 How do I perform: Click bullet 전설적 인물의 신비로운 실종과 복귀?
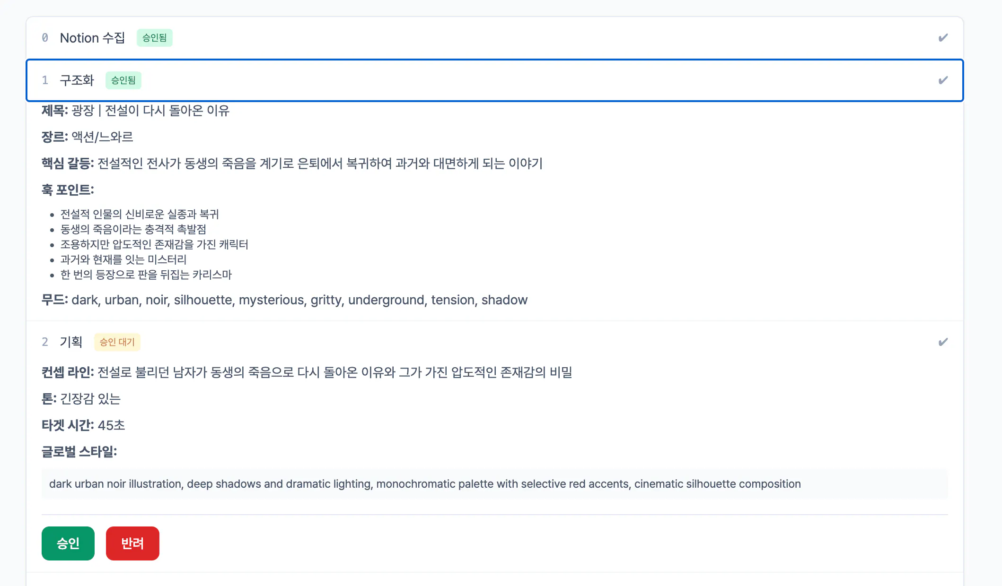click(x=140, y=215)
